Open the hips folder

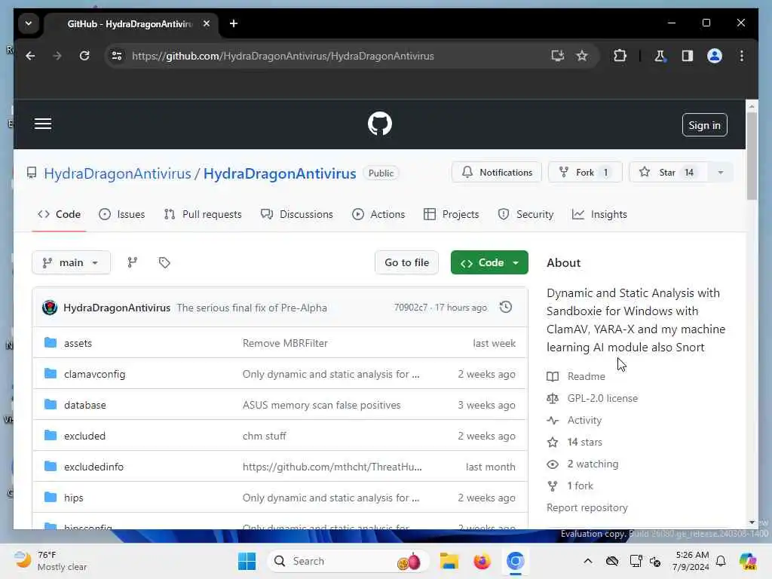point(73,498)
